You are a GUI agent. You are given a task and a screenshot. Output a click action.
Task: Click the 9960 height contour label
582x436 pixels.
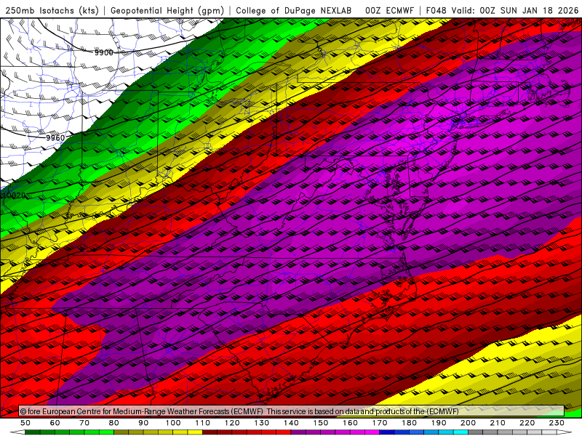pyautogui.click(x=55, y=138)
